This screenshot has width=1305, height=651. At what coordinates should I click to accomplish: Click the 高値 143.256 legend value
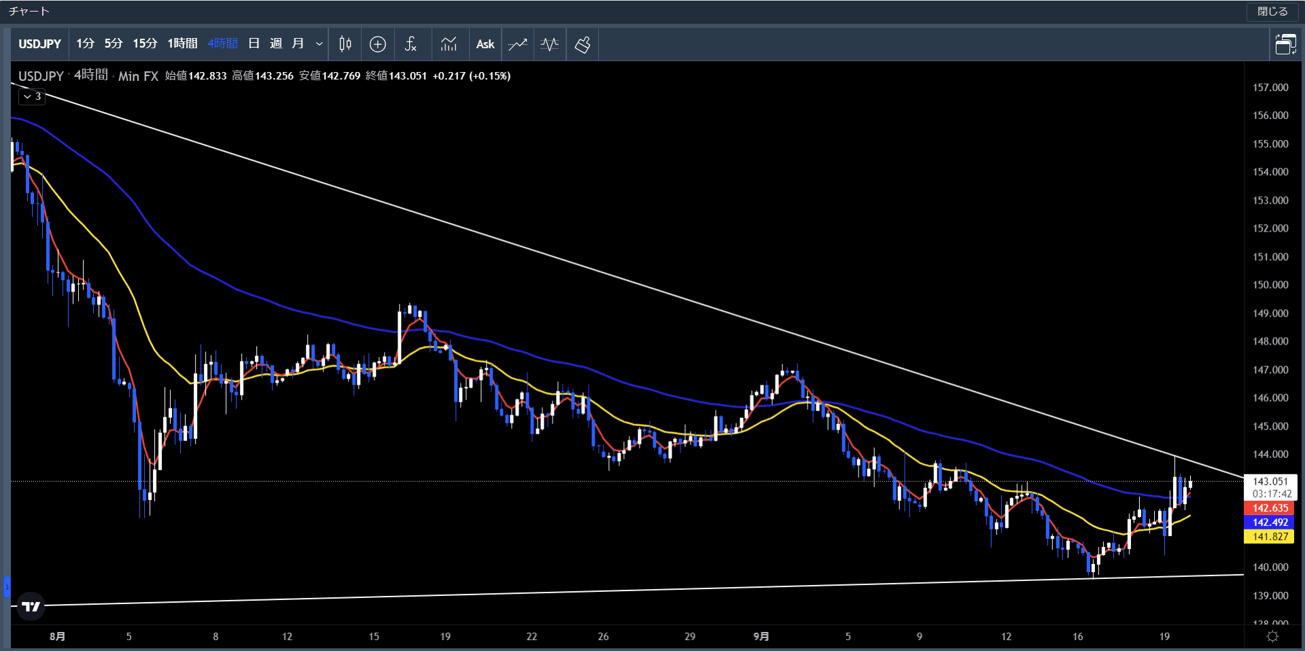pos(263,75)
